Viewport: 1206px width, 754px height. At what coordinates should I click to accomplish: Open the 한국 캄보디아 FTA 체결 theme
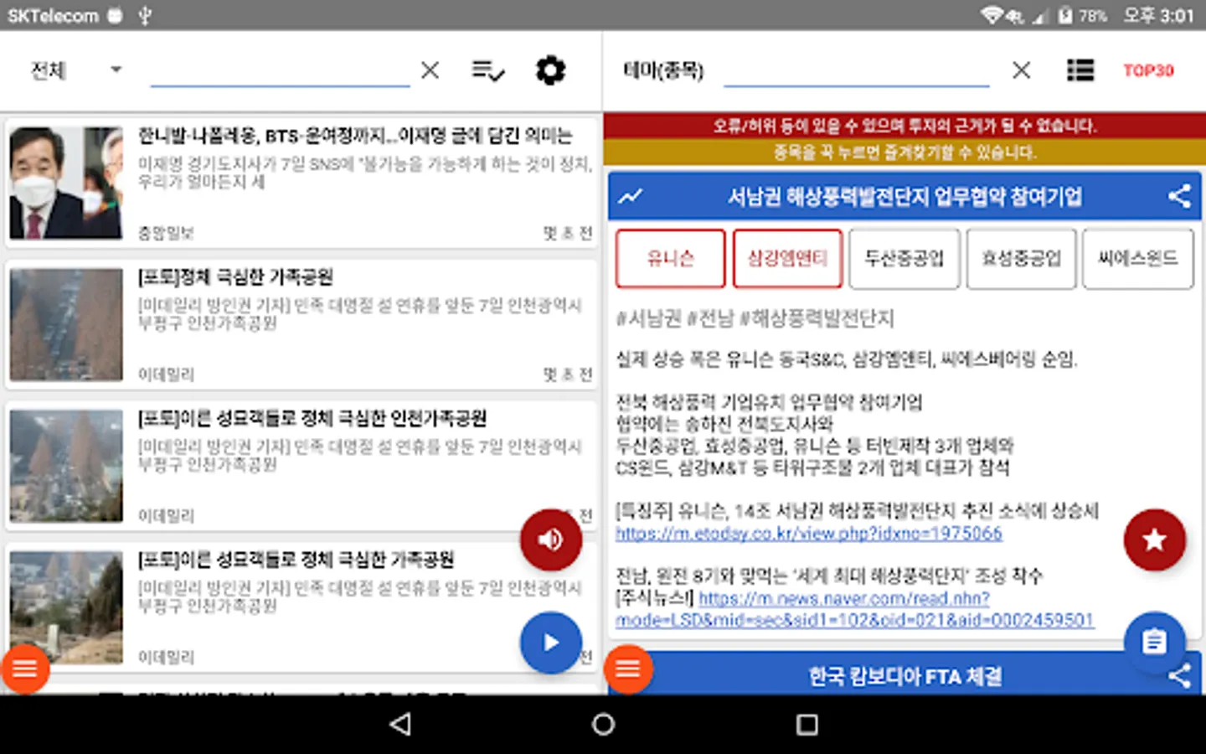pyautogui.click(x=904, y=676)
